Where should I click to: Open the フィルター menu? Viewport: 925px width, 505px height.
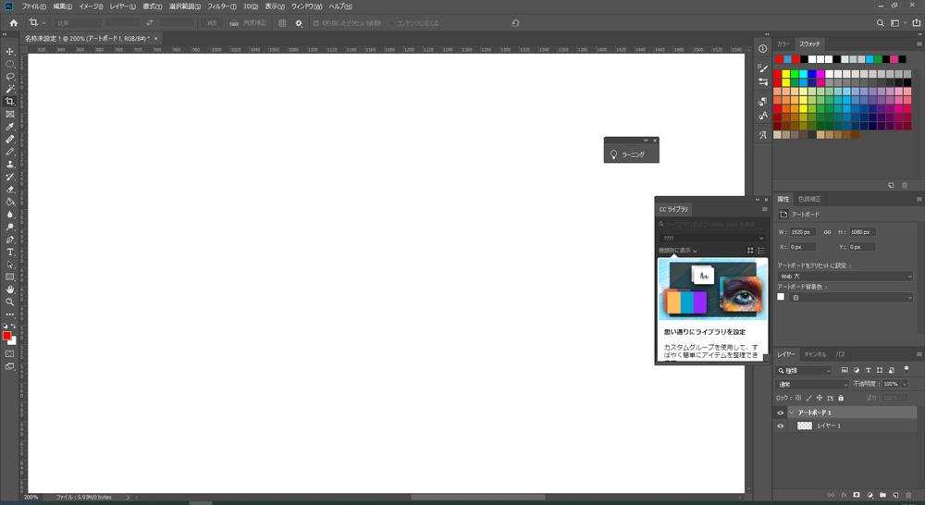pyautogui.click(x=222, y=6)
